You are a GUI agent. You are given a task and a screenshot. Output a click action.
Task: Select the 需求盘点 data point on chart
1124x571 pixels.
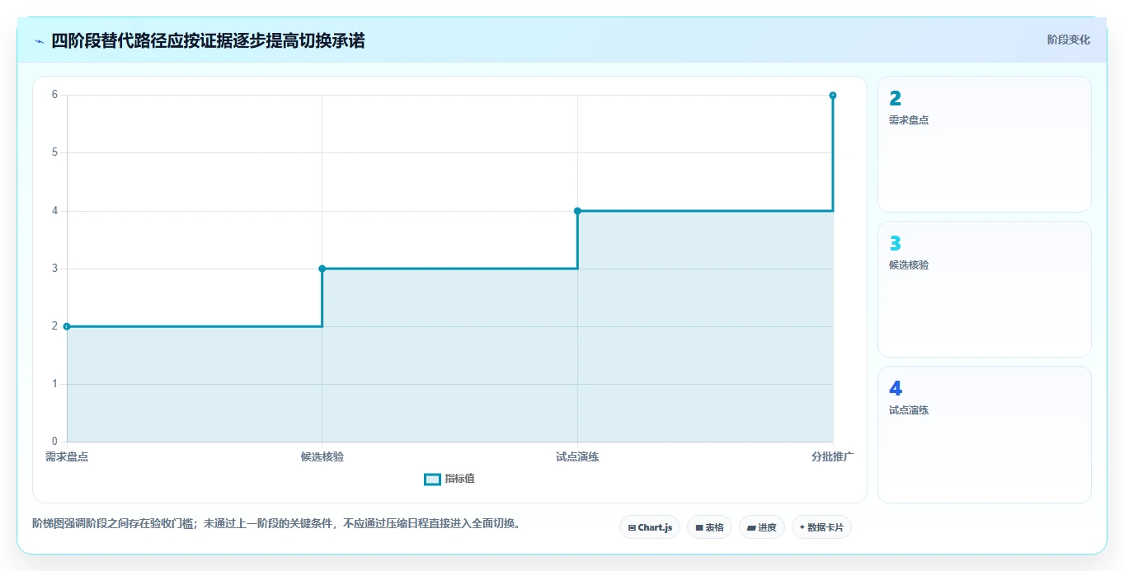point(67,326)
